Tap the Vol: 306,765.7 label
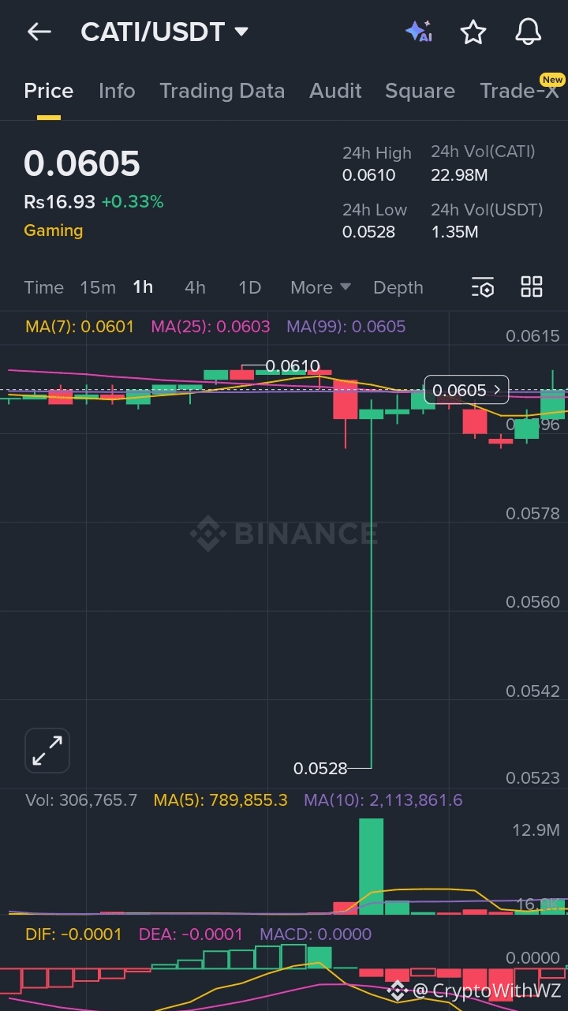This screenshot has width=568, height=1011. pos(81,800)
